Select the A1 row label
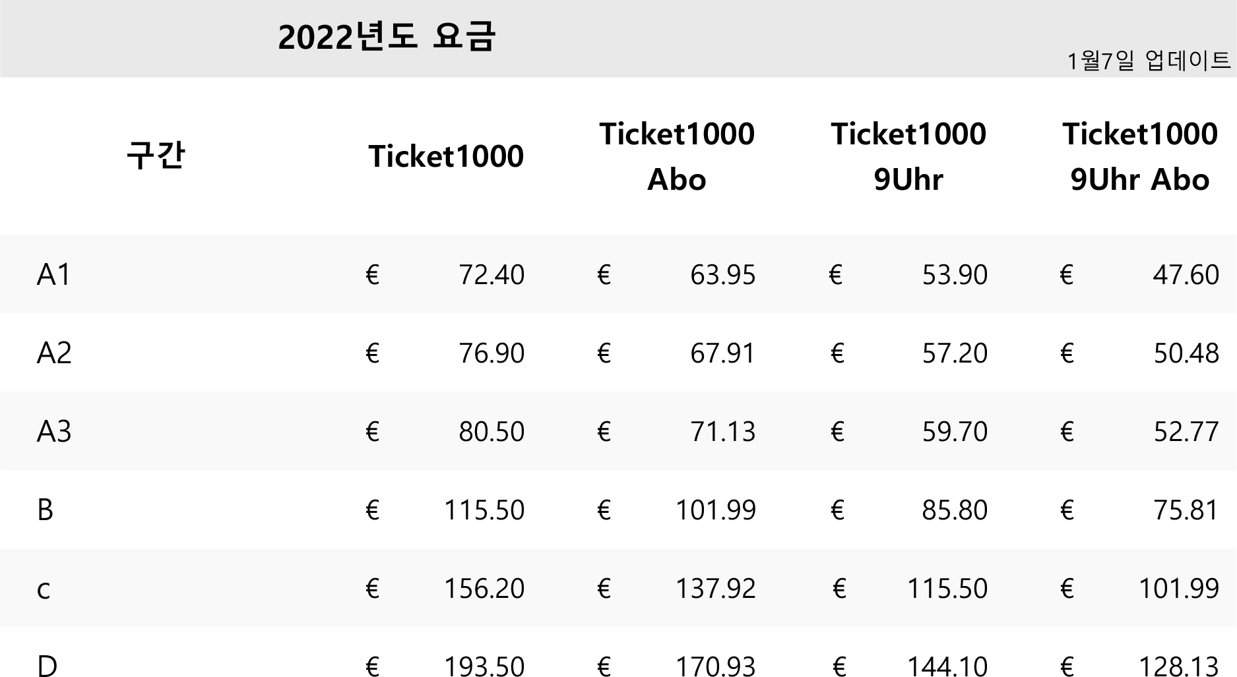Viewport: 1237px width, 677px height. click(x=53, y=274)
